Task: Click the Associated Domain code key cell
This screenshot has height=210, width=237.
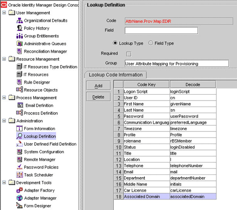Action: click(146, 197)
